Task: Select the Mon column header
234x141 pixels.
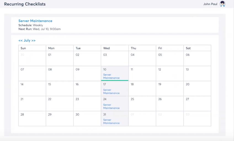Action: (60, 48)
